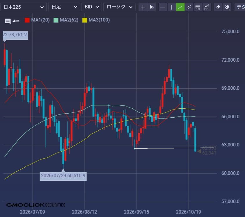This screenshot has height=217, width=245.
Task: Select the Fibonacci retracement FR tool
Action: [x=198, y=7]
